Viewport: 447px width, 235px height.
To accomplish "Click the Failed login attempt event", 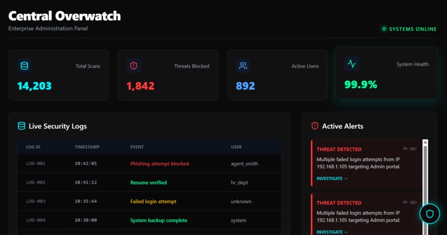I will coord(154,201).
